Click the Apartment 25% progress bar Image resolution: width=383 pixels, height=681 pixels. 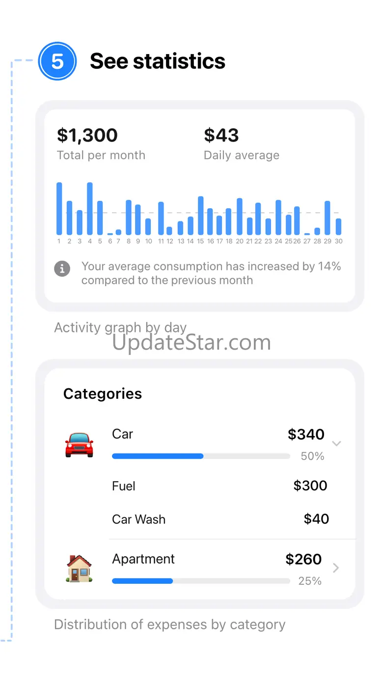point(201,581)
